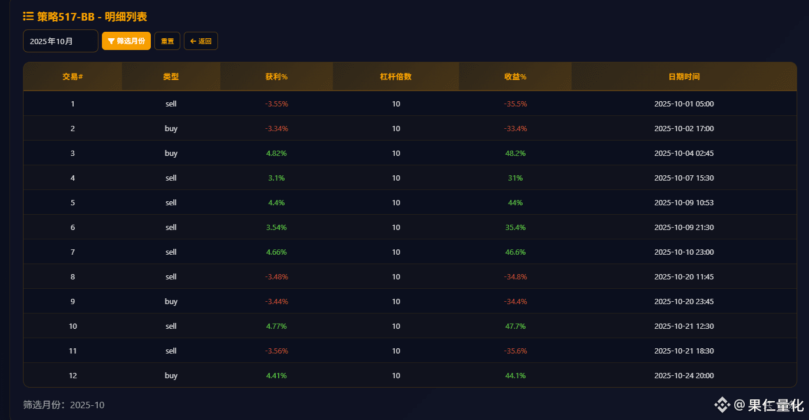Select trade row number 1
809x420 pixels.
coord(72,104)
